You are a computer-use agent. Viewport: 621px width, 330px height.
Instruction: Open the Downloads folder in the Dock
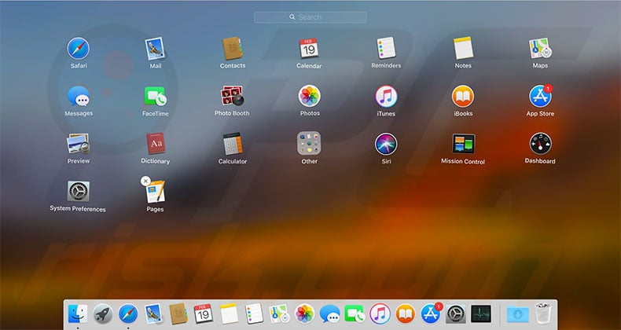tap(518, 314)
